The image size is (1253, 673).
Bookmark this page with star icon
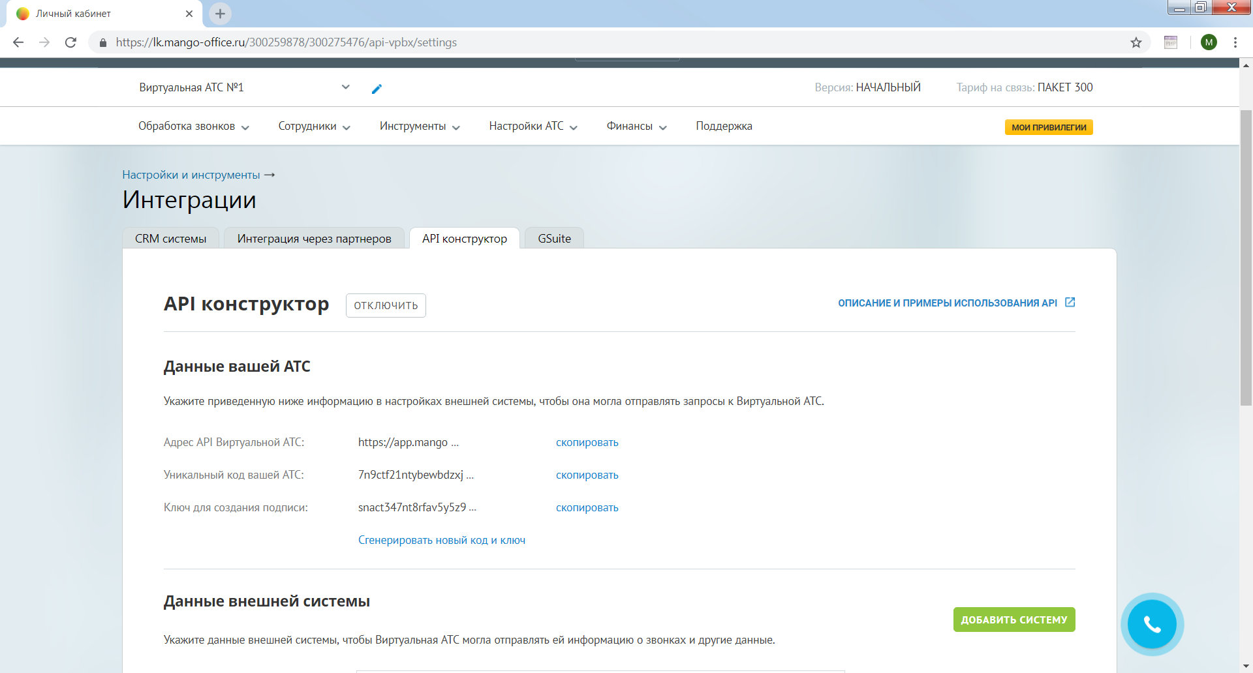(1136, 42)
